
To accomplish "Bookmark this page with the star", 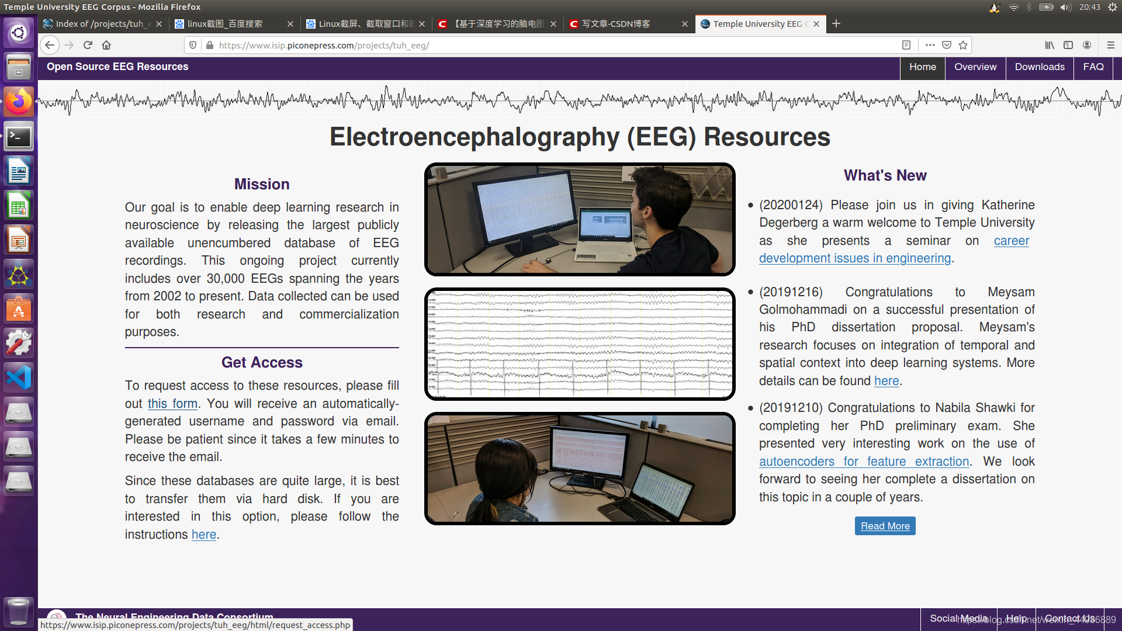I will [963, 45].
